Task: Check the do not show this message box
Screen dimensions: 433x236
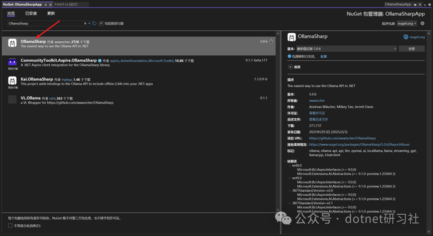Action: (x=10, y=226)
